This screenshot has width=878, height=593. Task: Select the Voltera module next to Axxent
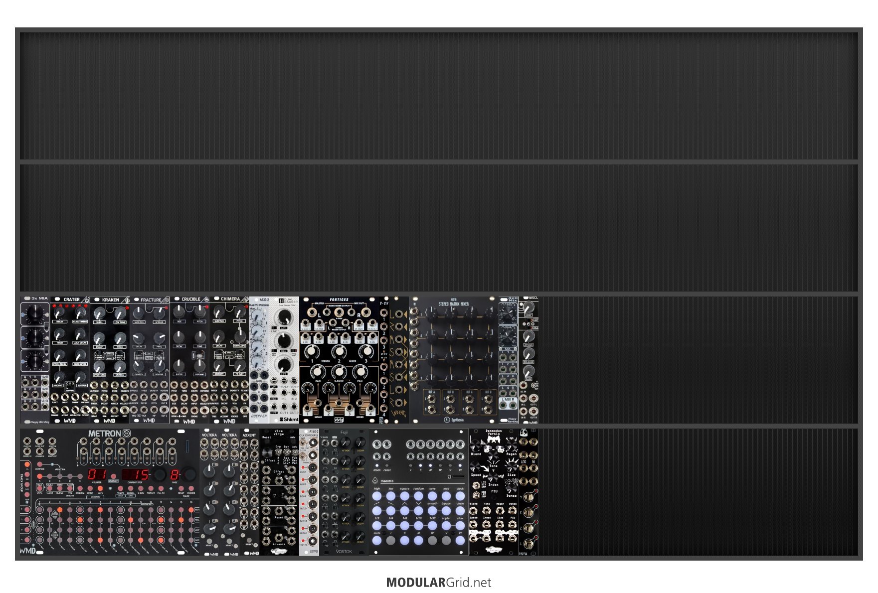click(229, 492)
